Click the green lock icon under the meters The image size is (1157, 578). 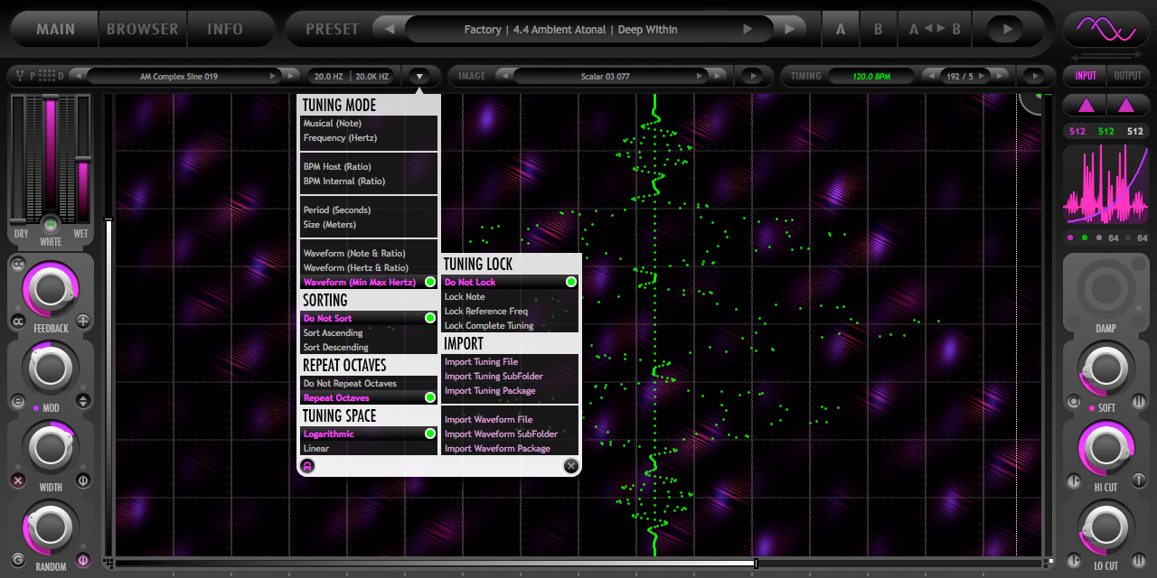point(51,223)
